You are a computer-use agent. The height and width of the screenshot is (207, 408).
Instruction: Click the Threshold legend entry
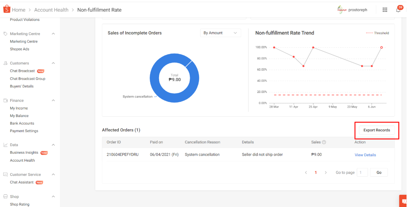click(377, 33)
